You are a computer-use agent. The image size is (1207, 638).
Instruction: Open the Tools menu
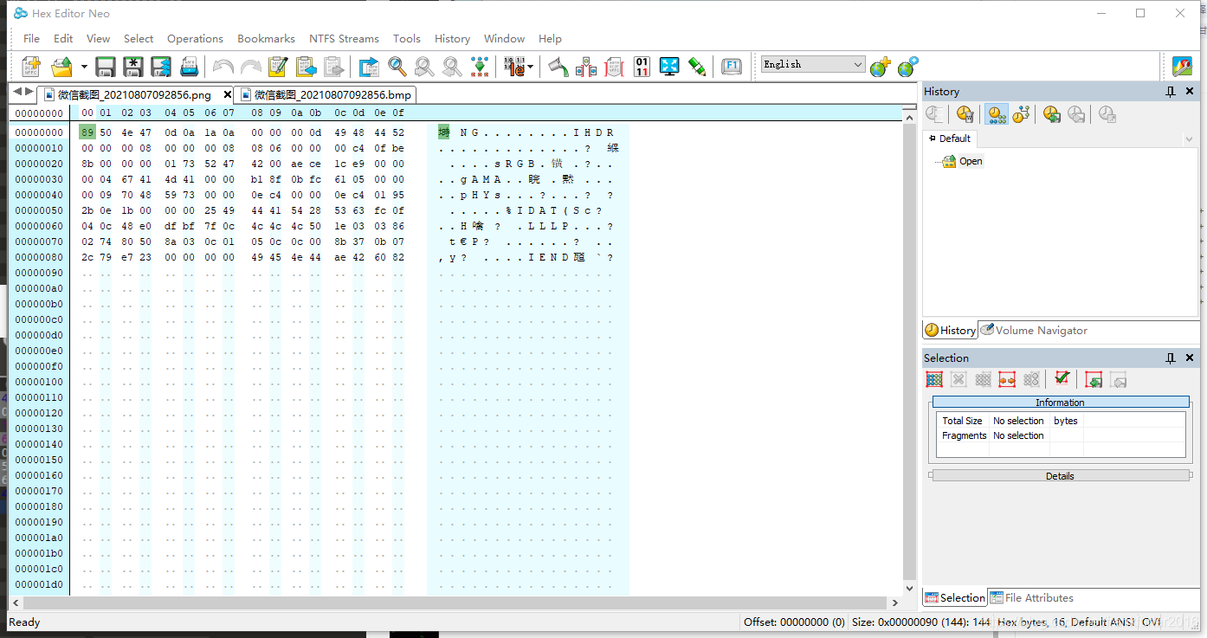pos(407,38)
